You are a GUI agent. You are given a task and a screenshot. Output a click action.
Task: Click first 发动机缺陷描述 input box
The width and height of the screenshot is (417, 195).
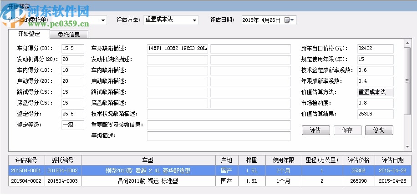pyautogui.click(x=178, y=60)
